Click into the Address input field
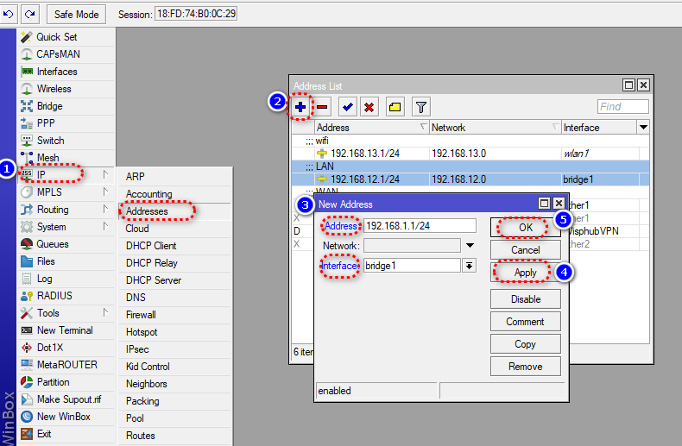682x446 pixels. [420, 225]
